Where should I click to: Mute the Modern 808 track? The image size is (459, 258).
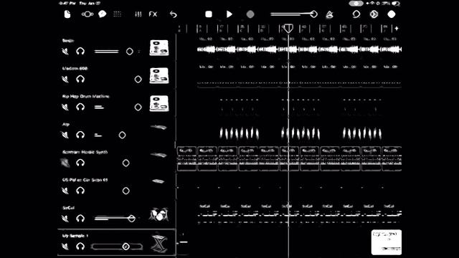tap(65, 79)
